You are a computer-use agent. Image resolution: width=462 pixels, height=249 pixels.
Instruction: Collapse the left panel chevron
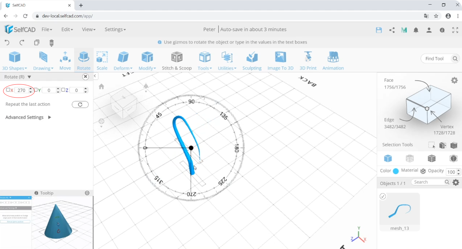pos(95,76)
